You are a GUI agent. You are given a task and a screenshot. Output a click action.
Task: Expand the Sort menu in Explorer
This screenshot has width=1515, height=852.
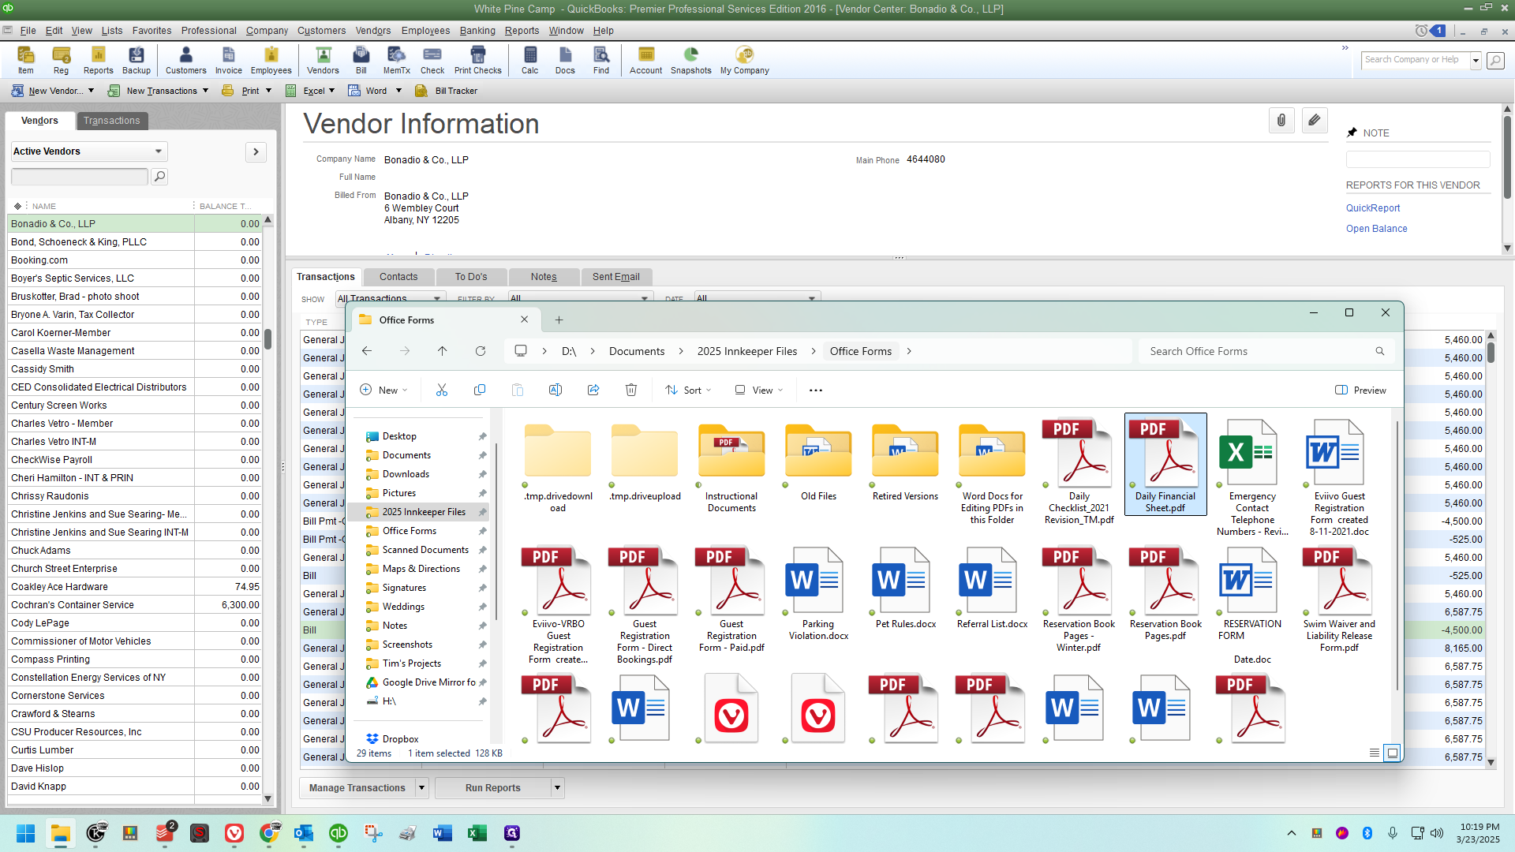(x=688, y=390)
